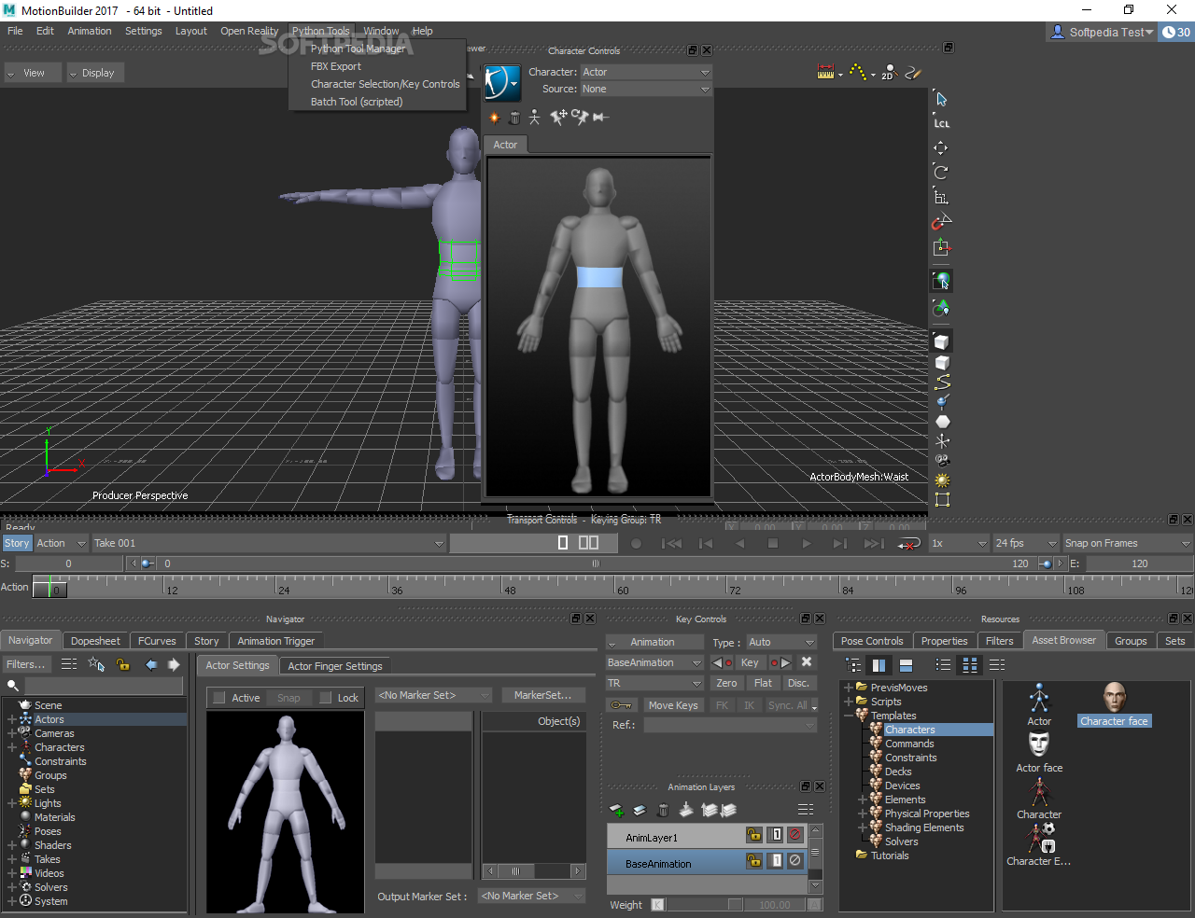1195x918 pixels.
Task: Activate the Scale tool
Action: coord(941,197)
